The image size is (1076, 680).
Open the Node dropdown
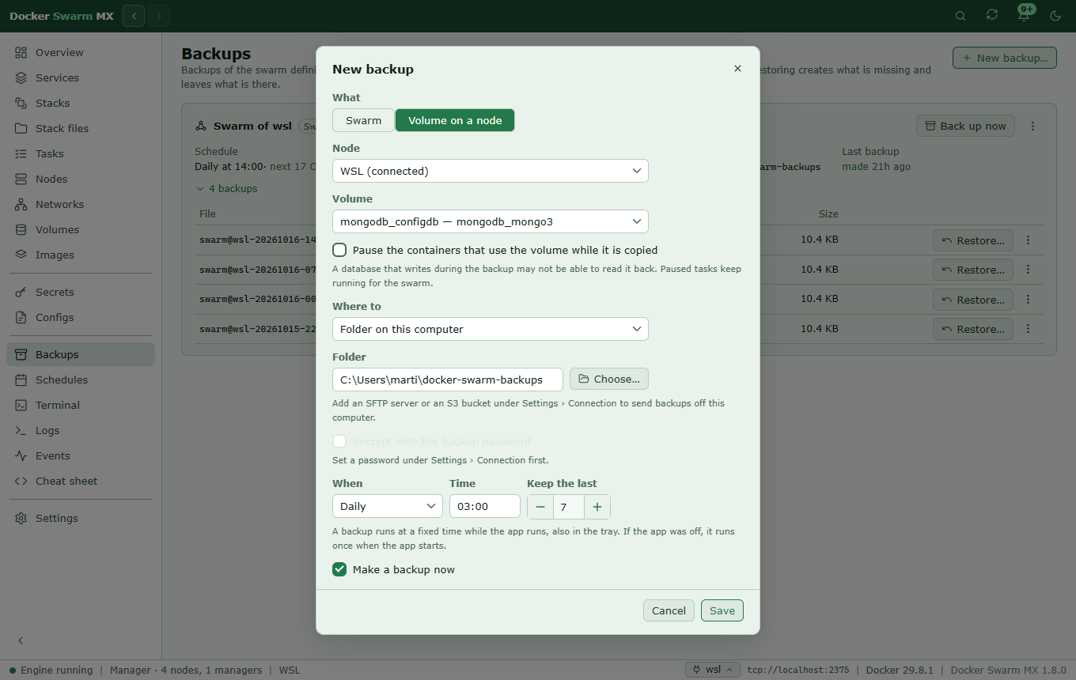coord(491,171)
